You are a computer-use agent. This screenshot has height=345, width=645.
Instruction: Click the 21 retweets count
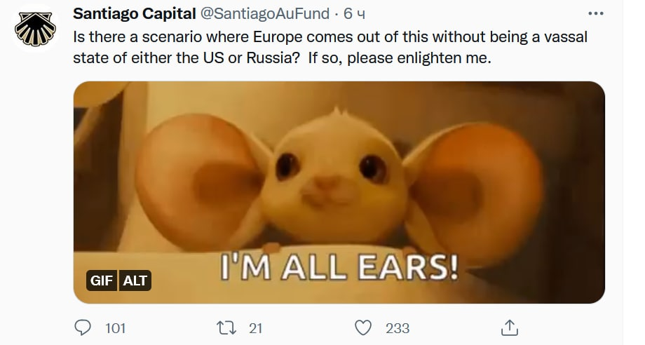[255, 328]
